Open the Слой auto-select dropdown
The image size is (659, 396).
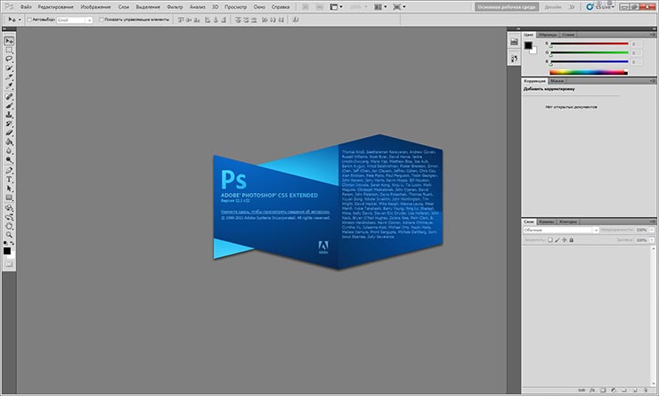click(x=75, y=19)
